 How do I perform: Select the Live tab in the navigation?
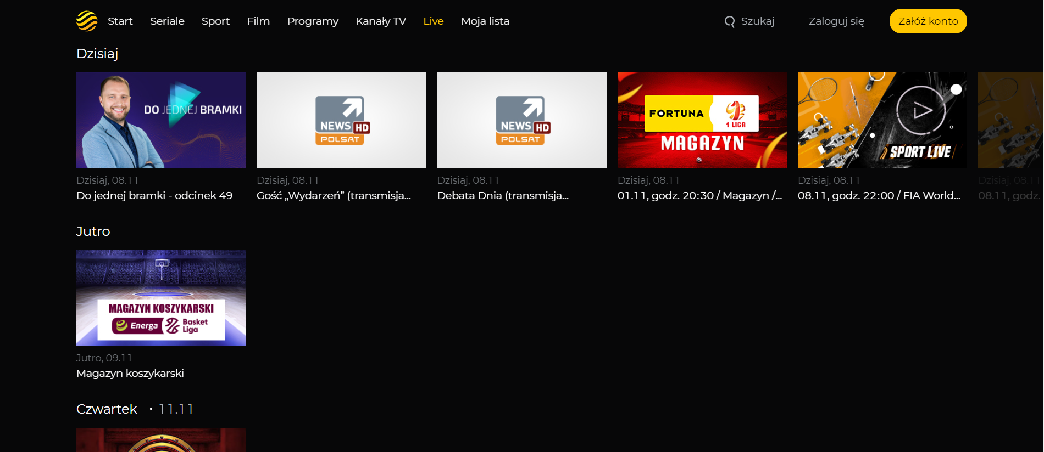(x=434, y=21)
